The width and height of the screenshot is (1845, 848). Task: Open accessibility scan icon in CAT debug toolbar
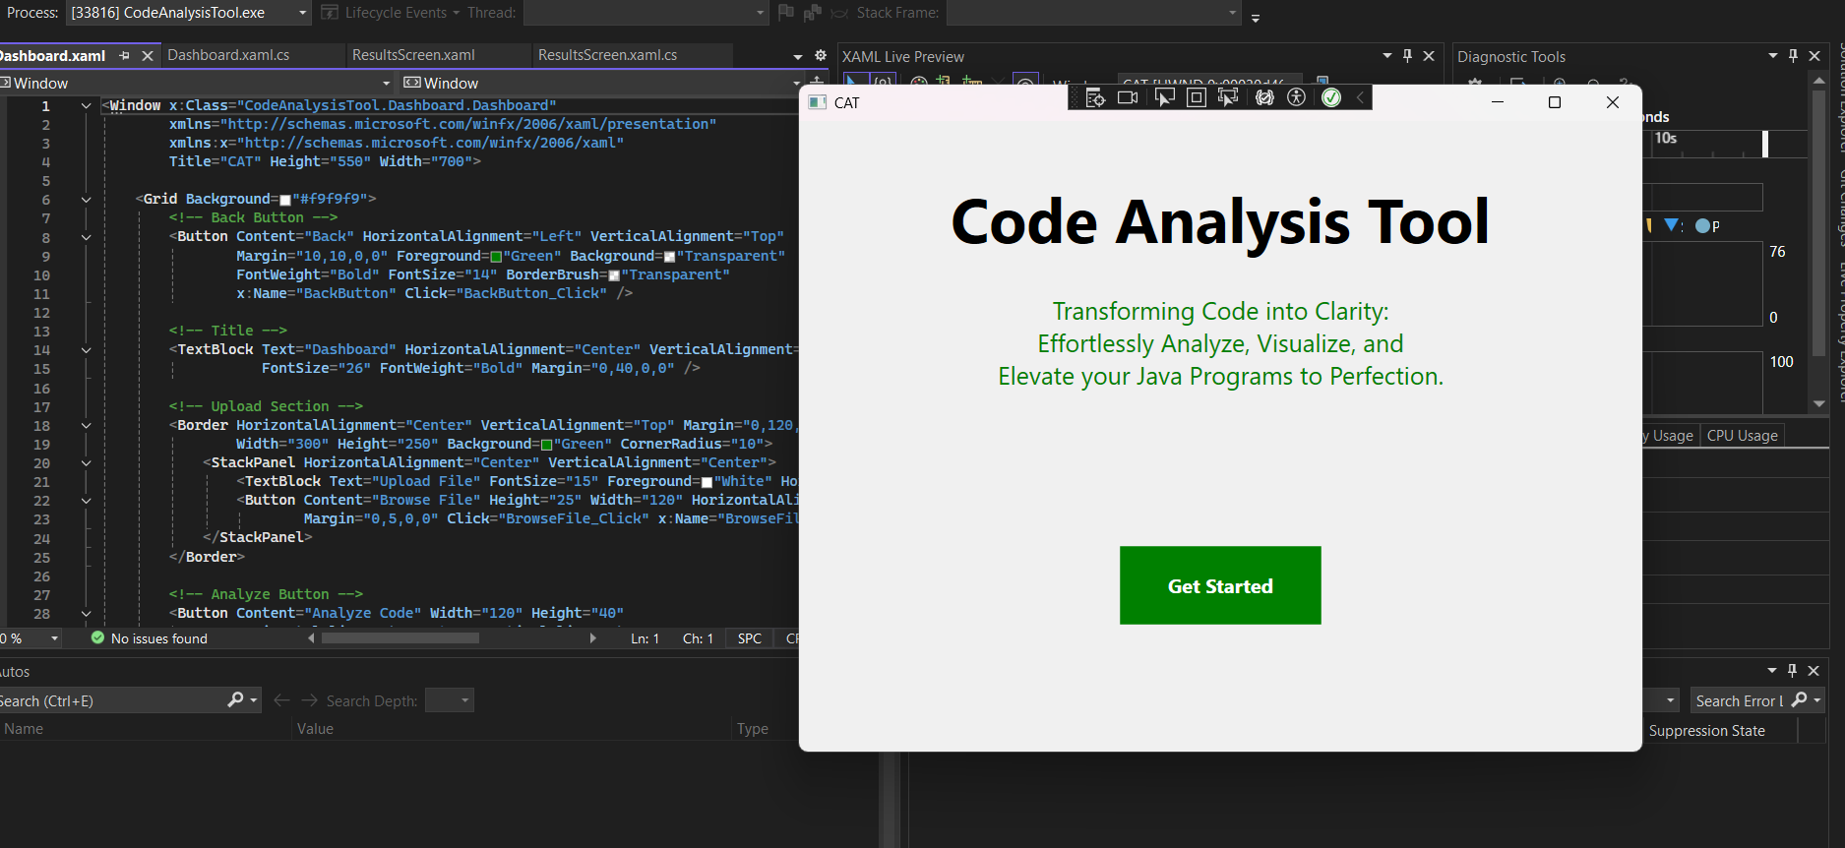click(1297, 97)
